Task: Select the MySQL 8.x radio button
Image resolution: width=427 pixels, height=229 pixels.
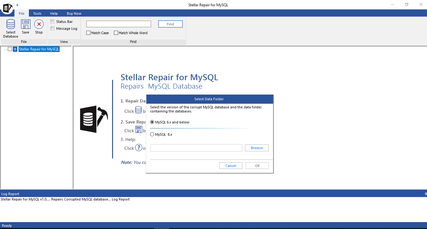Action: point(152,134)
